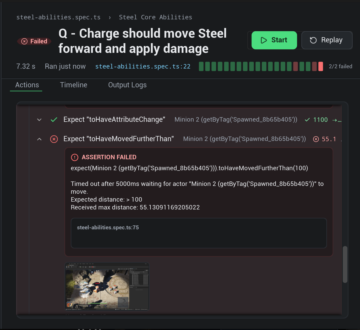Click the green Start button
This screenshot has width=360, height=330.
click(x=274, y=40)
